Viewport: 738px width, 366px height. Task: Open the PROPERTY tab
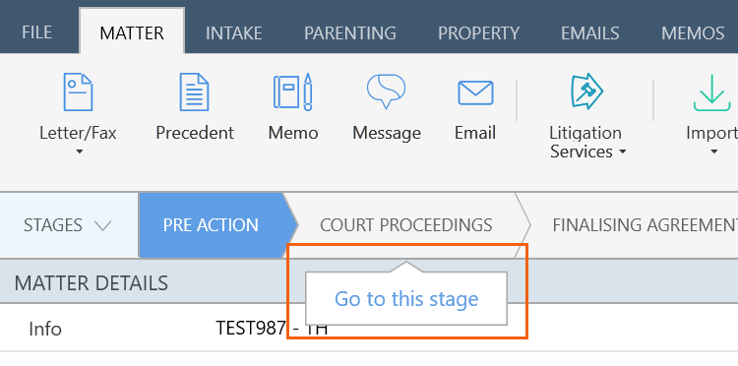point(478,32)
